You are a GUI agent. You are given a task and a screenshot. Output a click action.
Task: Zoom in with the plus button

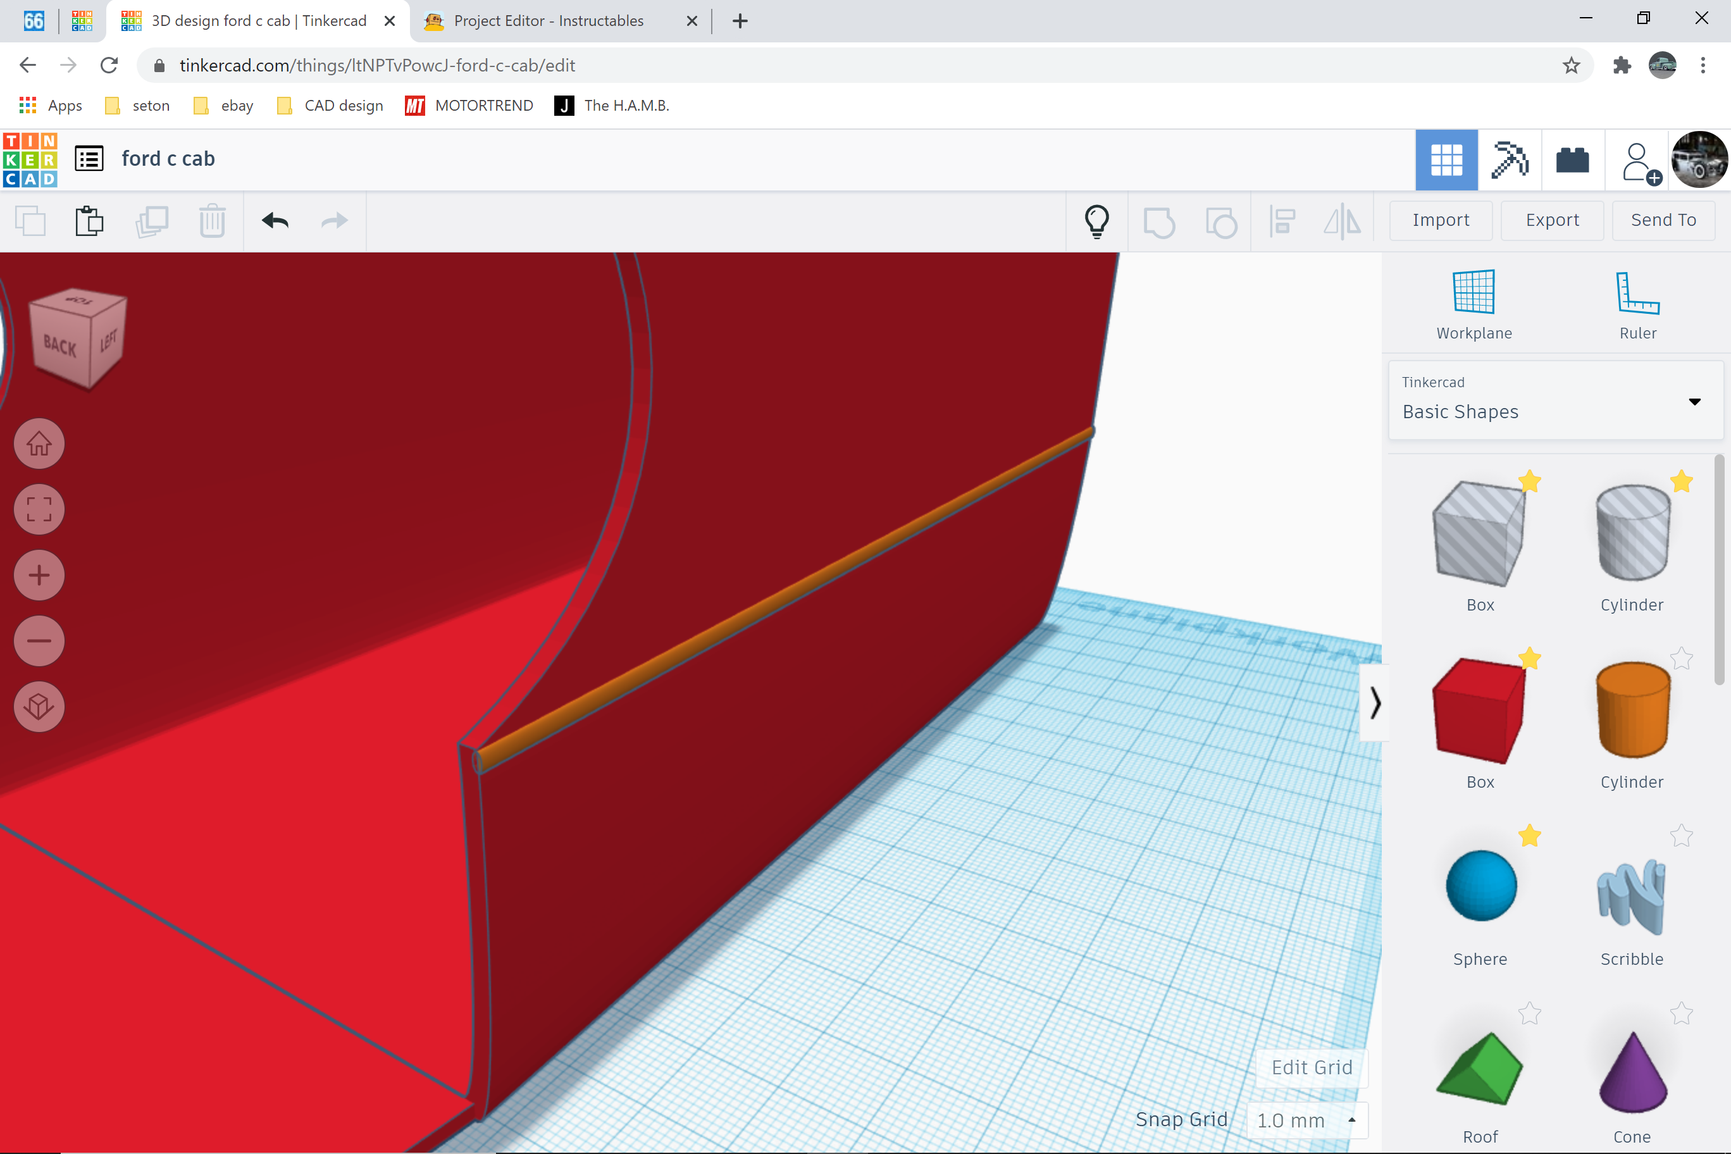click(39, 575)
